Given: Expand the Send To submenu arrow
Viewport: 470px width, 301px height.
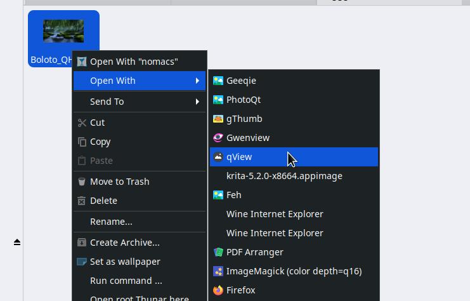Looking at the screenshot, I should click(x=197, y=102).
